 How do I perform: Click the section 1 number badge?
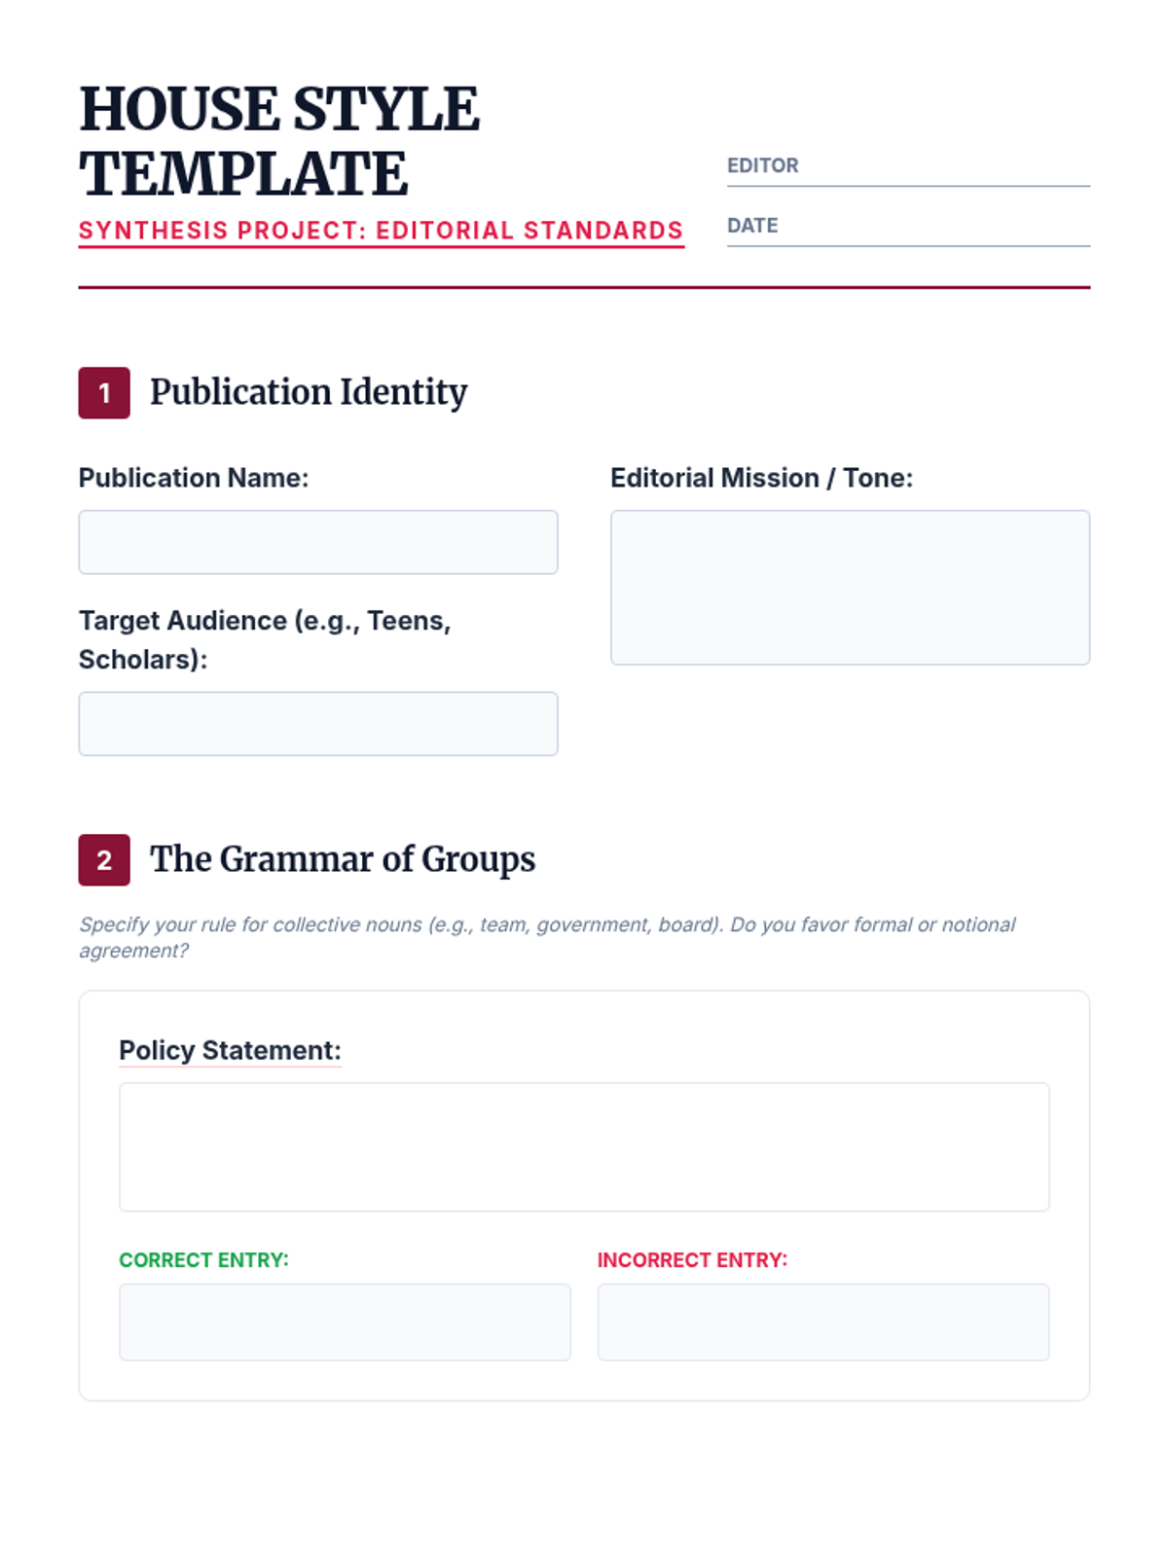(104, 393)
